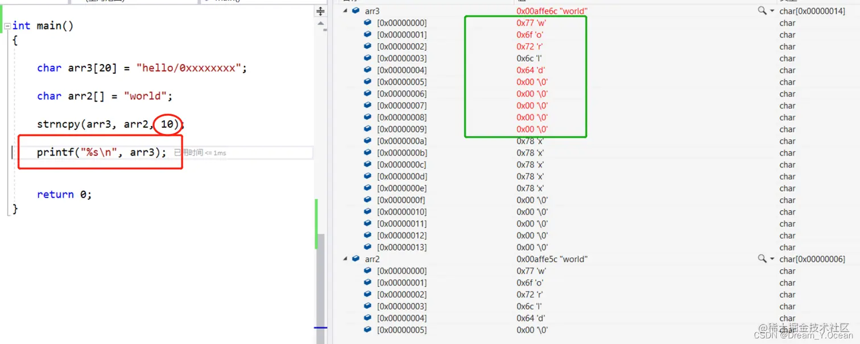This screenshot has height=344, width=860.
Task: Open visualizer dropdown arrow beside arr2 magnifier
Action: 772,259
